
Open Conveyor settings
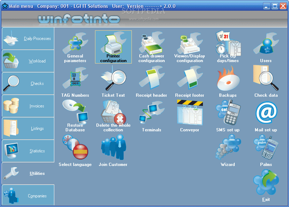tap(190, 116)
